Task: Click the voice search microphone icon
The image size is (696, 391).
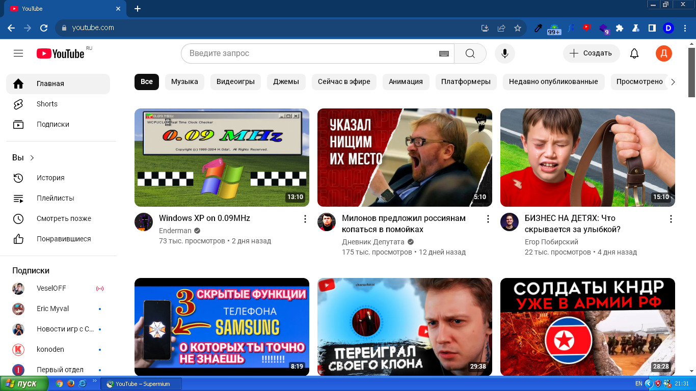Action: [x=504, y=53]
